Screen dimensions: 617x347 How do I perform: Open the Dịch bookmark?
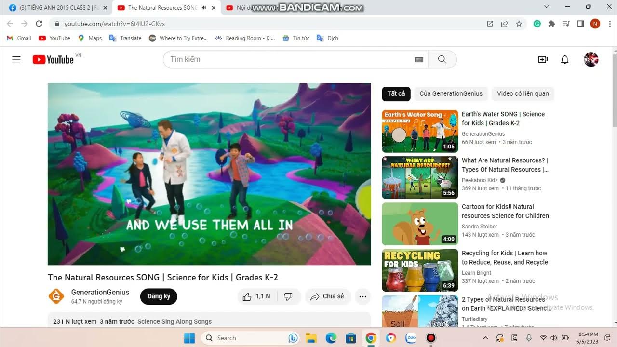pyautogui.click(x=327, y=38)
